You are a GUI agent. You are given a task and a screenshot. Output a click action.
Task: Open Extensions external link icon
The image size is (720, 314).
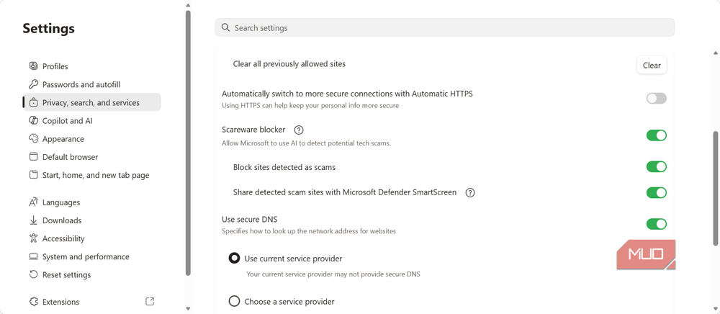coord(150,302)
